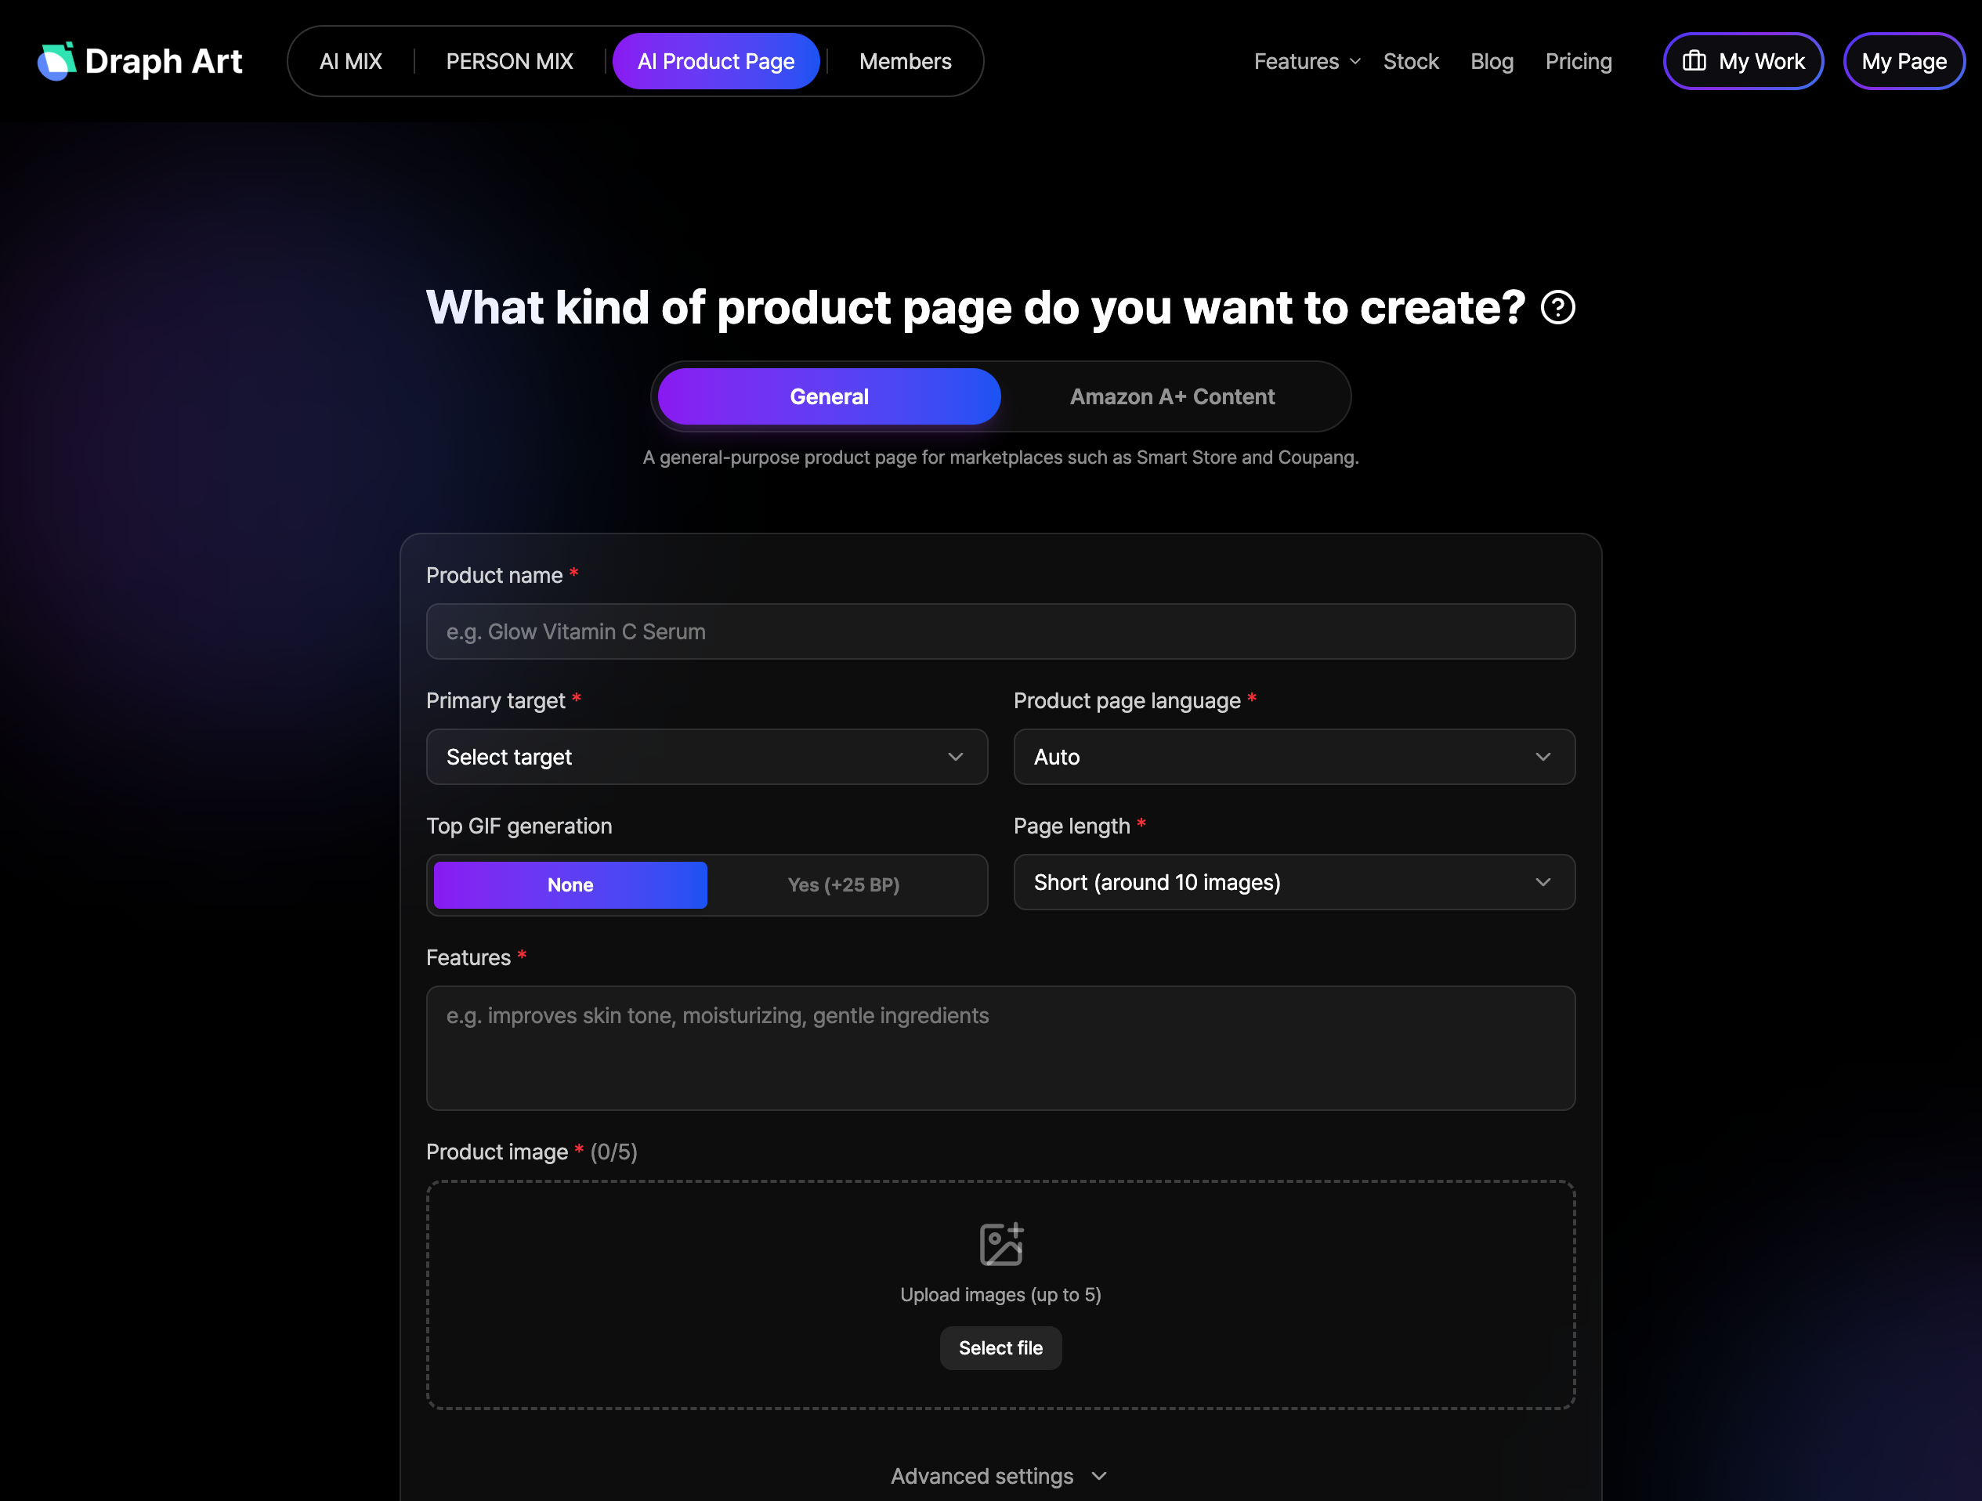The height and width of the screenshot is (1501, 1982).
Task: Click the 'Product image' label
Action: (497, 1152)
